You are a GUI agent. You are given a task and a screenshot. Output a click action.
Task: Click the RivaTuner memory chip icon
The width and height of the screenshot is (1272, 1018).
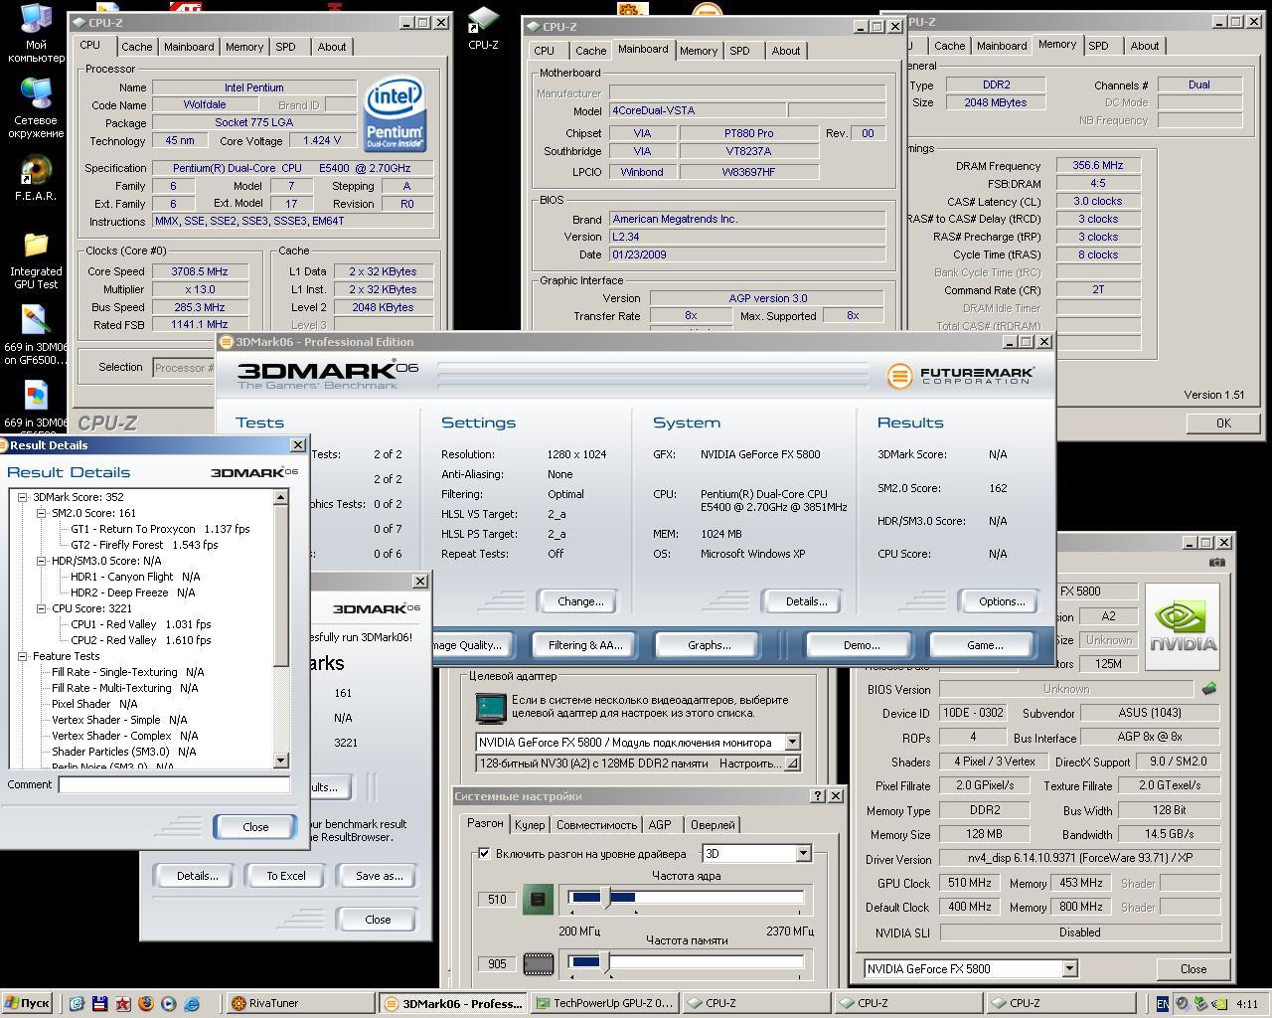[x=538, y=963]
